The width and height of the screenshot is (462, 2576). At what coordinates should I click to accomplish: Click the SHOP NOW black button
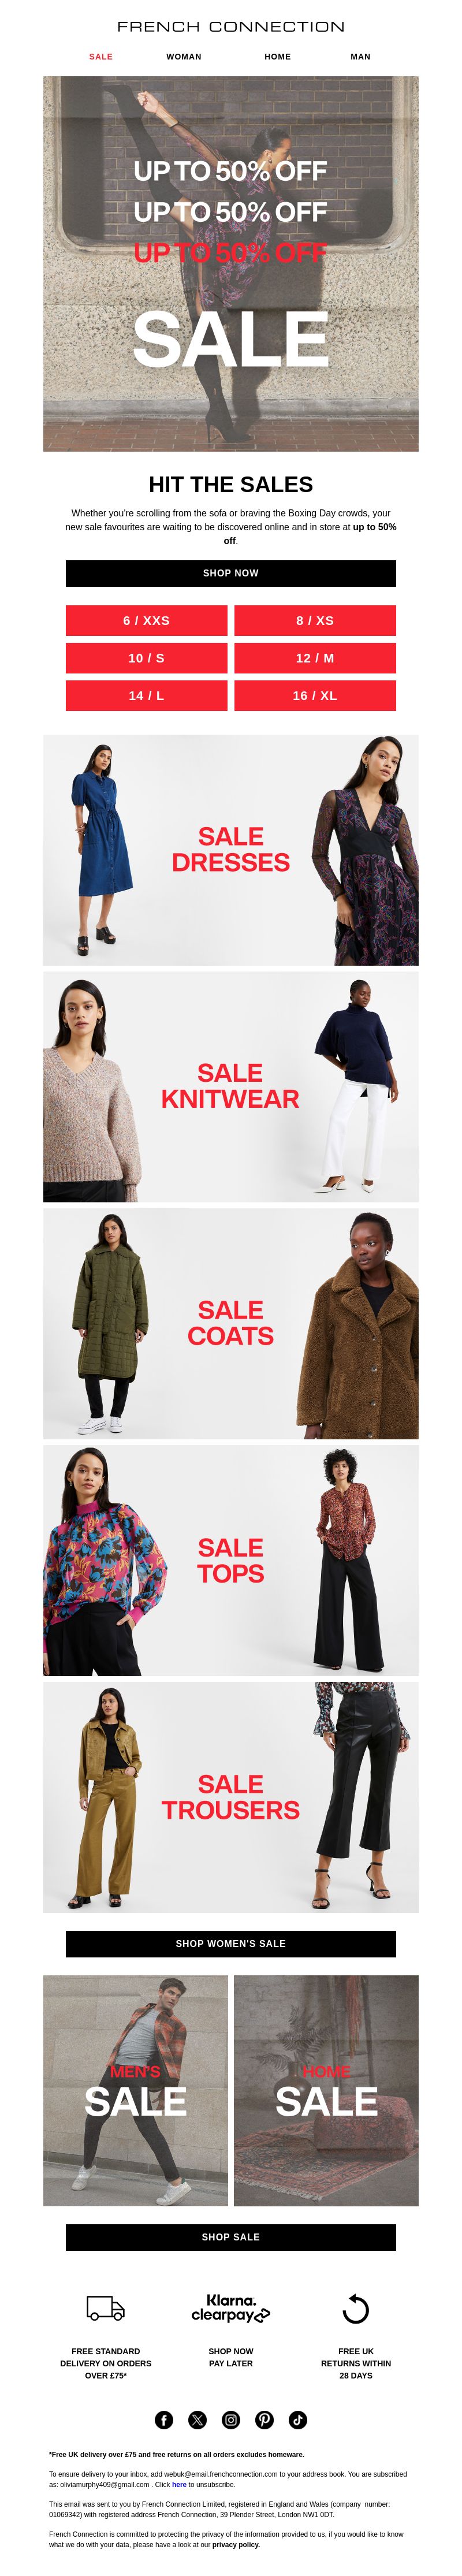(231, 573)
